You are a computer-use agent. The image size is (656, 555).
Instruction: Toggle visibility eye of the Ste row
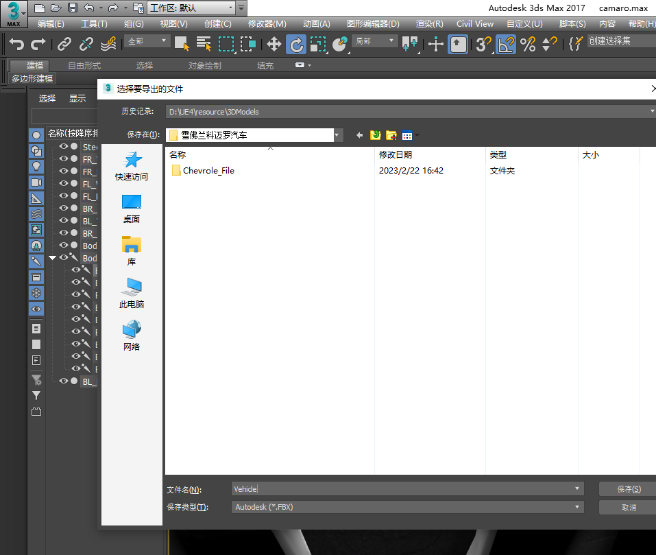point(64,146)
